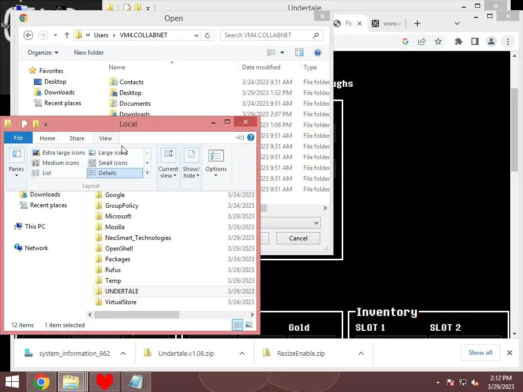Viewport: 523px width, 392px height.
Task: Share this page from the Chrome toolbar
Action: (x=422, y=41)
